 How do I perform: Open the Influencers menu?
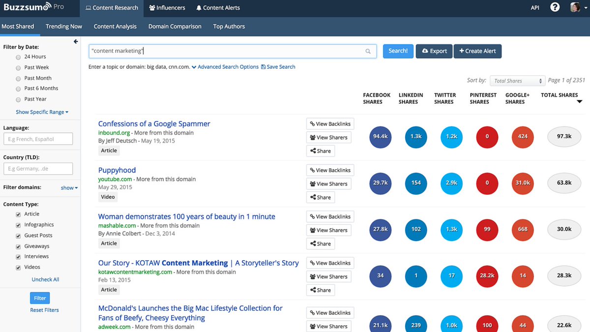click(167, 8)
